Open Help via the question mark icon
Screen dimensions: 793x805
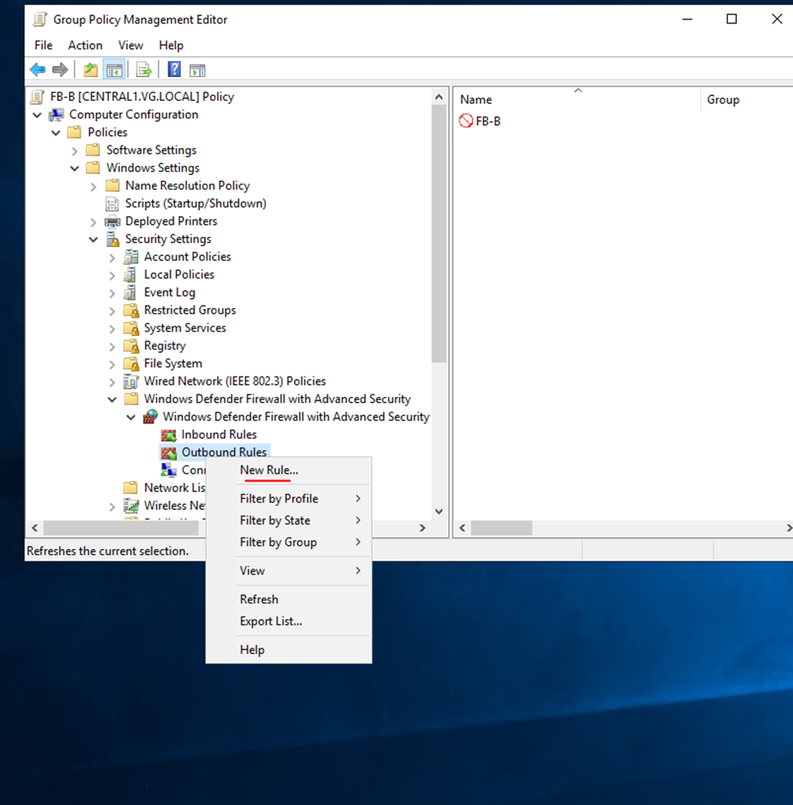pos(174,70)
